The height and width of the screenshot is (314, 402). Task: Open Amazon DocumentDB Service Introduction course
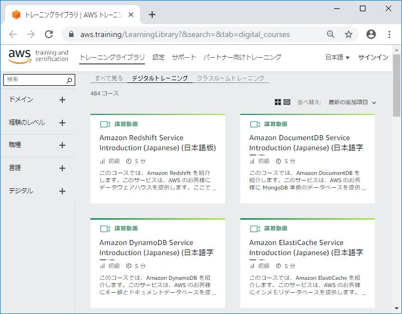[306, 142]
